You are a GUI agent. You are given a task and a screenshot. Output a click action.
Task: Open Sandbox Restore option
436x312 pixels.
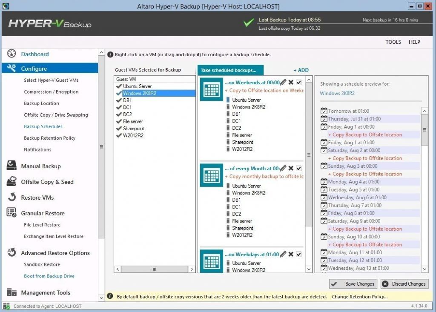pos(42,264)
